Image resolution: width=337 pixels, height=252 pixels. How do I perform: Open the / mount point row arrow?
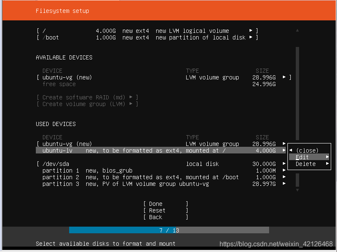click(x=251, y=31)
